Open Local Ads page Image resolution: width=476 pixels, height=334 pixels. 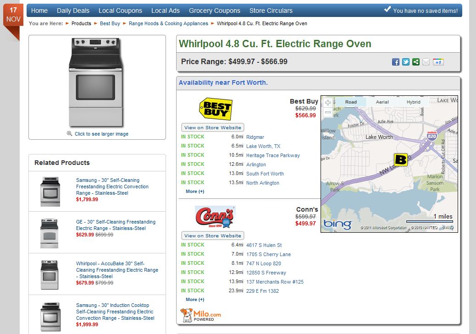pos(166,11)
